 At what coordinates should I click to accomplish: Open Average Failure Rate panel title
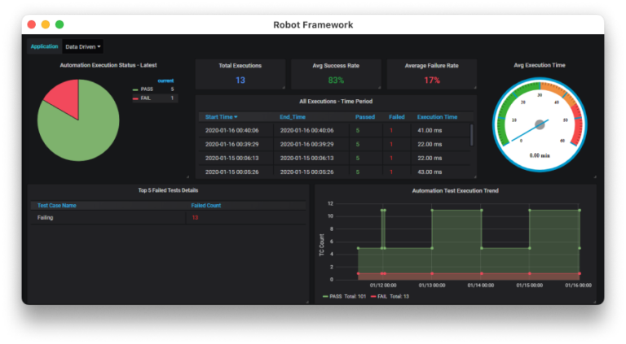(431, 66)
